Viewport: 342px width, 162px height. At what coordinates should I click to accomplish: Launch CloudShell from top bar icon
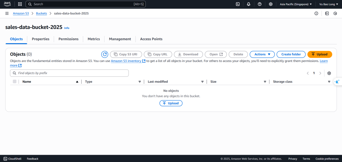coord(238,4)
